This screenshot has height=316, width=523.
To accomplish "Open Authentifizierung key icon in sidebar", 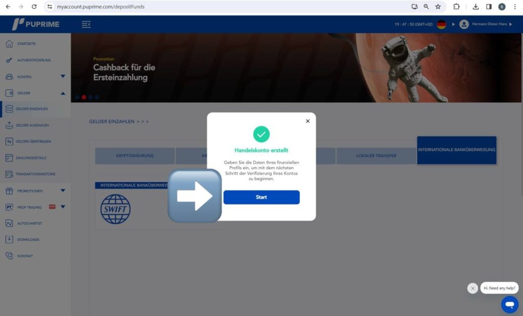I will [x=9, y=60].
